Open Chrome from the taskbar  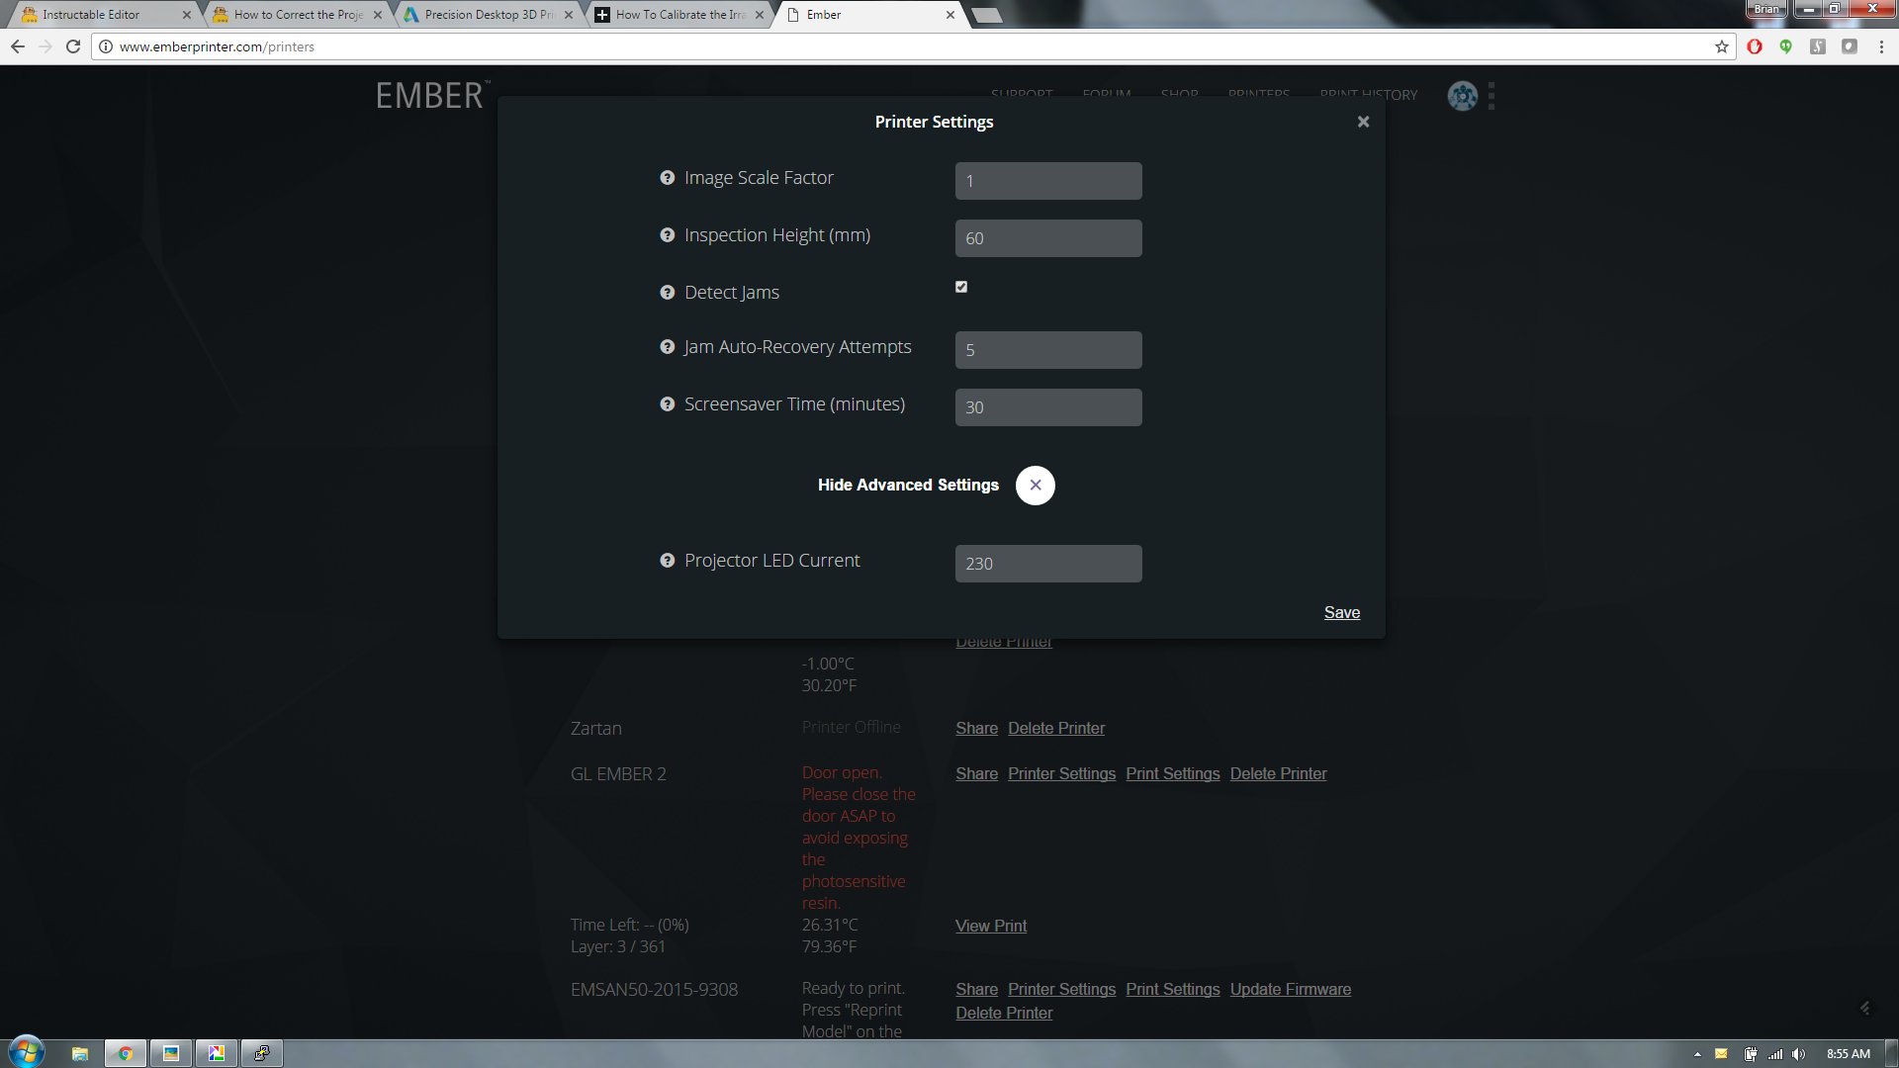pos(126,1053)
